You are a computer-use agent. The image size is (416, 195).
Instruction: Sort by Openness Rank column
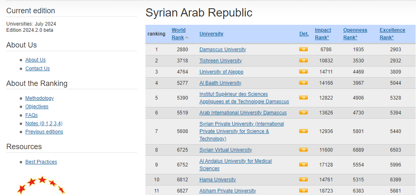355,34
